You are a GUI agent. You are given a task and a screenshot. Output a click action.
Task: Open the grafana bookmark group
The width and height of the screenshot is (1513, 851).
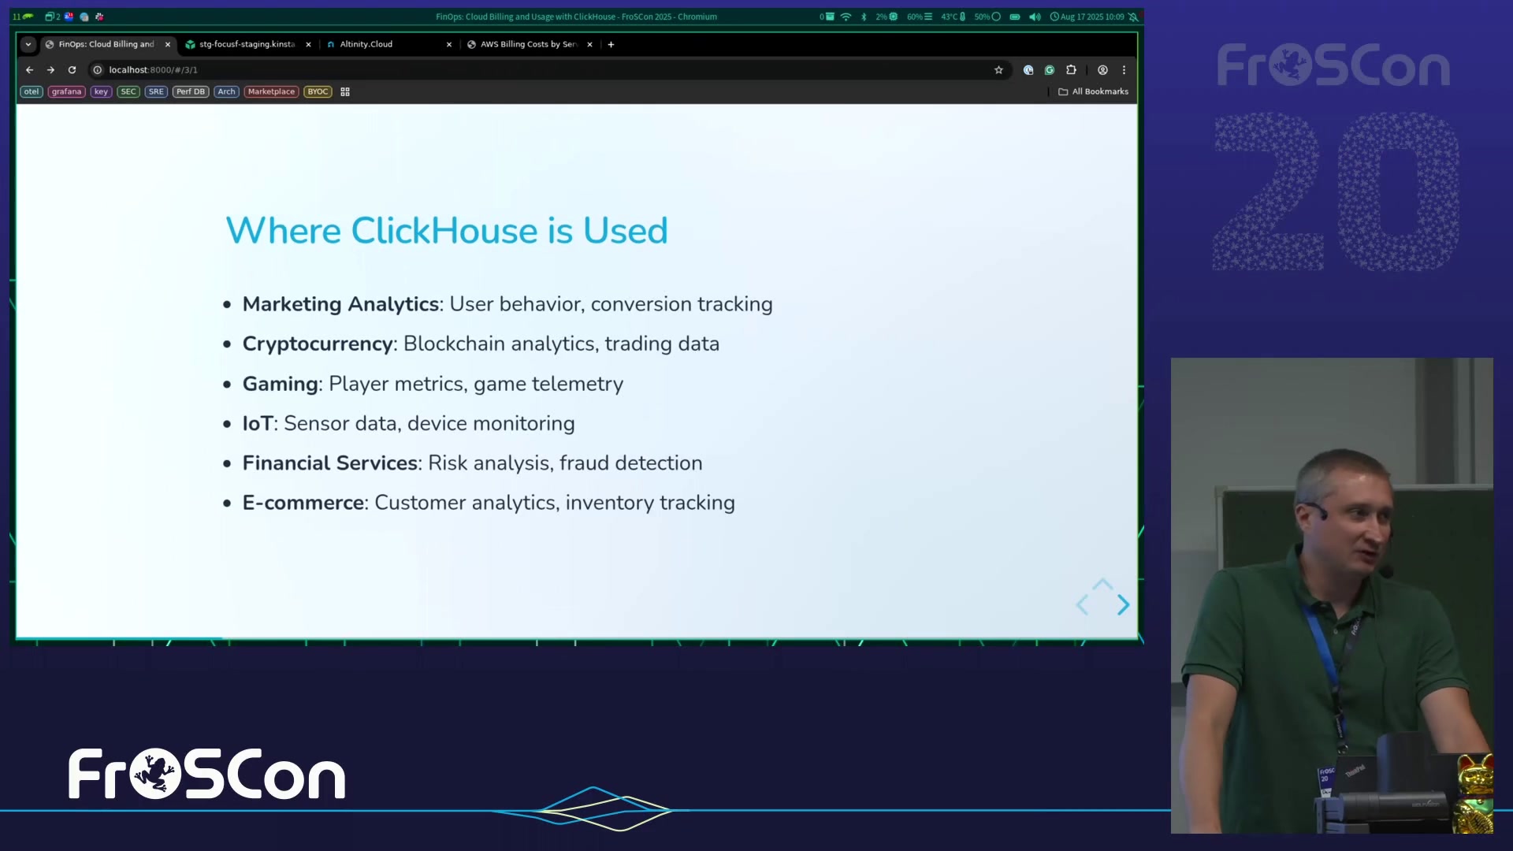tap(67, 92)
